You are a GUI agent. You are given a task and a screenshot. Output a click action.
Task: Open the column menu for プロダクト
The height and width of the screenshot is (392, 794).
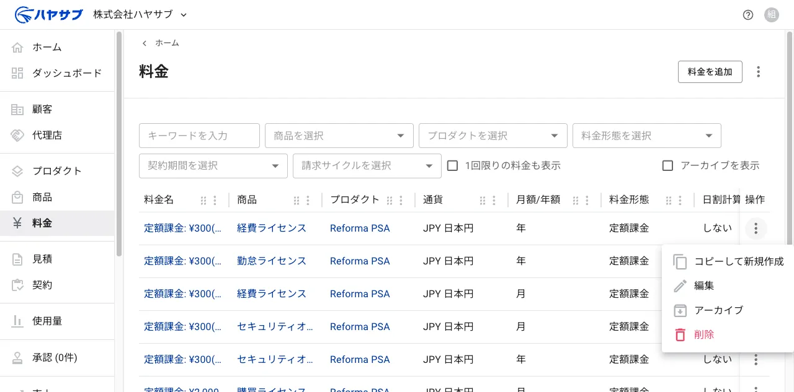pyautogui.click(x=401, y=201)
